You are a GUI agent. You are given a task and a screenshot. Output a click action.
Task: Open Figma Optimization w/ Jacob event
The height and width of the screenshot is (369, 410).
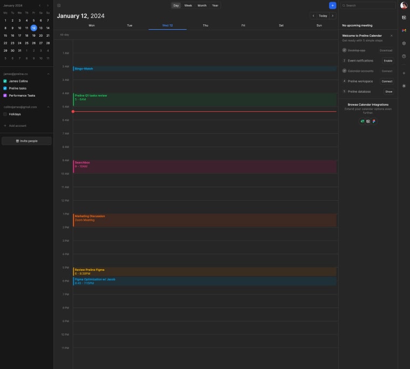(205, 281)
